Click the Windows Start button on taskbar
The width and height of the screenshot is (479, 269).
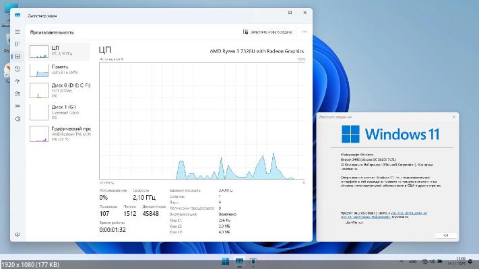[x=224, y=261]
